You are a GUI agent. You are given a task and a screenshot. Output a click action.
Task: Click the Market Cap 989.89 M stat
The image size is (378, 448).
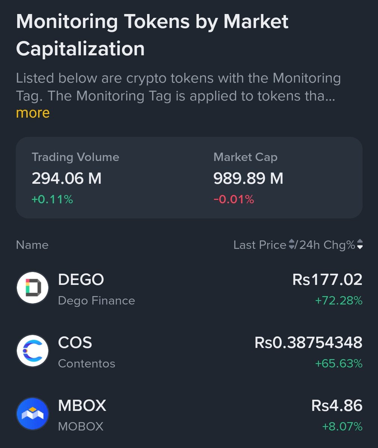coord(248,178)
